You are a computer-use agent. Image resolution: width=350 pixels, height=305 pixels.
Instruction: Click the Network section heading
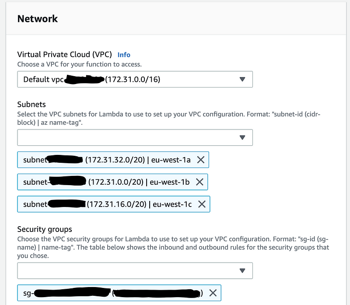[x=37, y=19]
